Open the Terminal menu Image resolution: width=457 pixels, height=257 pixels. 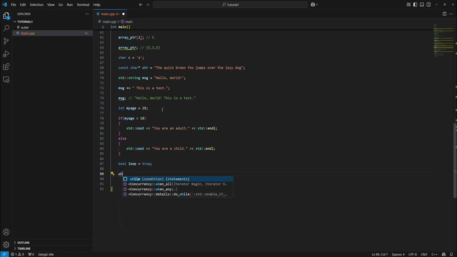83,5
